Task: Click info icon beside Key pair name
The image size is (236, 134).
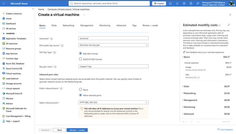Action: point(55,67)
